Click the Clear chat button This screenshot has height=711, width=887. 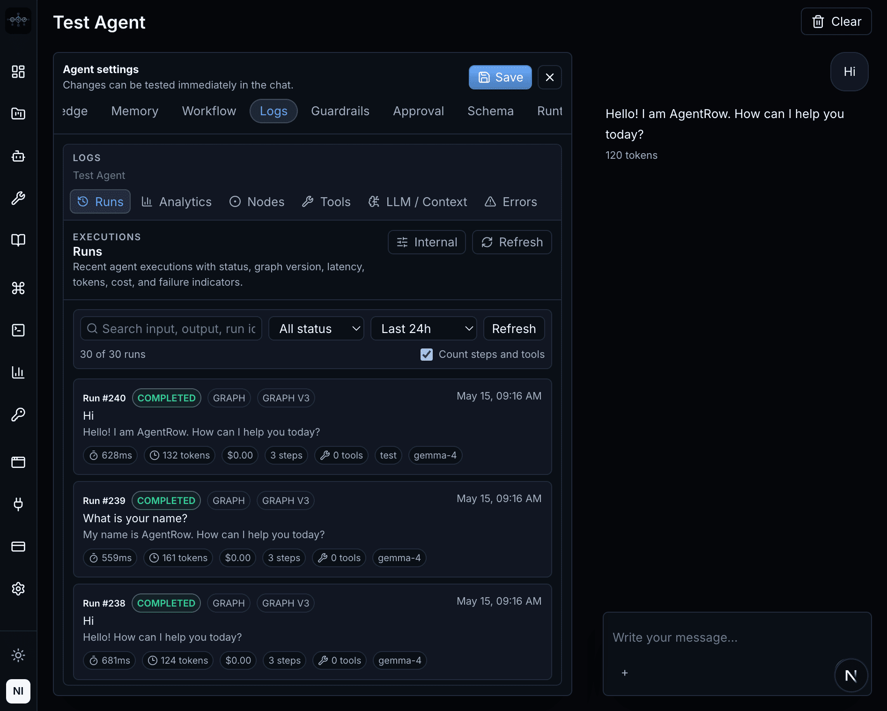coord(836,22)
